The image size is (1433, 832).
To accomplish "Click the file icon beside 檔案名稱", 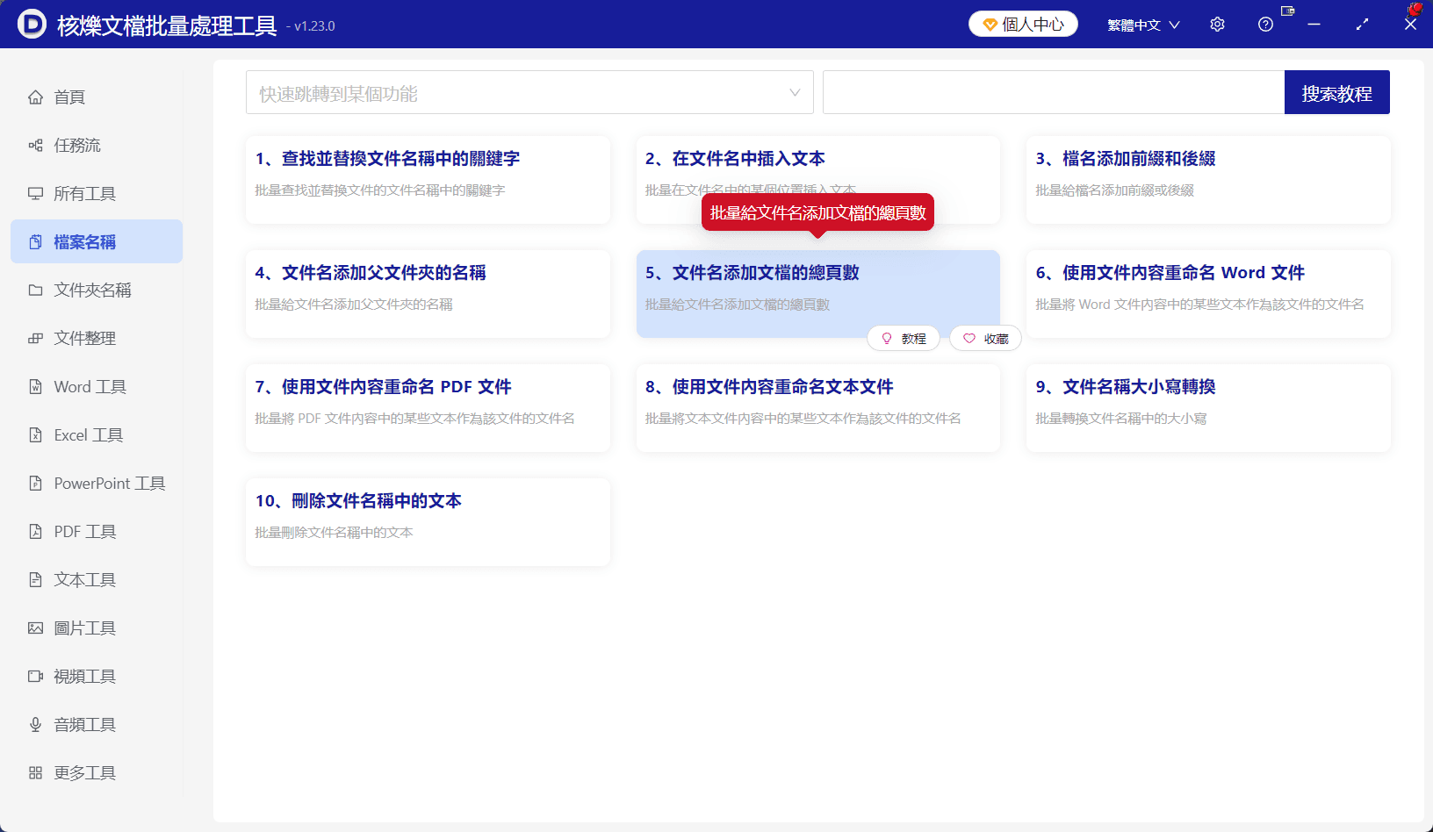I will pyautogui.click(x=35, y=242).
